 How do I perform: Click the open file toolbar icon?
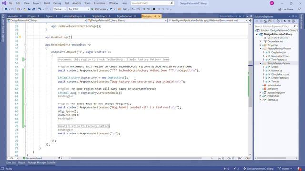pos(25,9)
